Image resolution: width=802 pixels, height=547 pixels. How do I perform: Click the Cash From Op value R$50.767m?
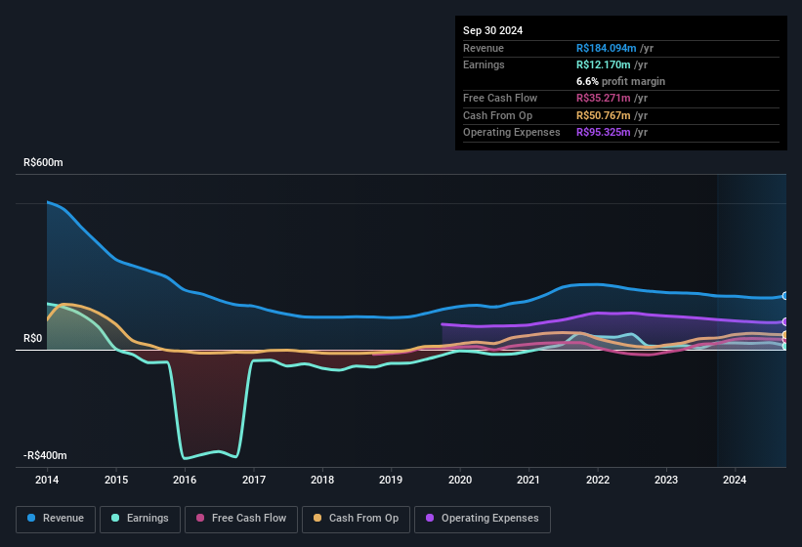point(603,115)
